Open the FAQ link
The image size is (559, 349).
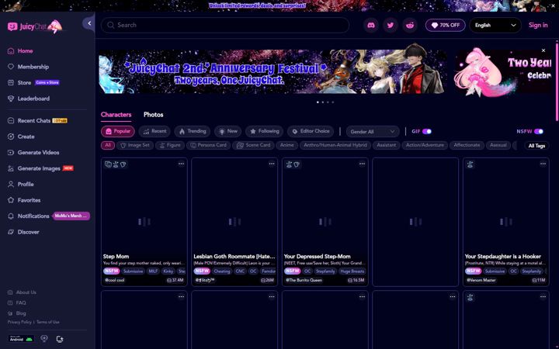(21, 303)
